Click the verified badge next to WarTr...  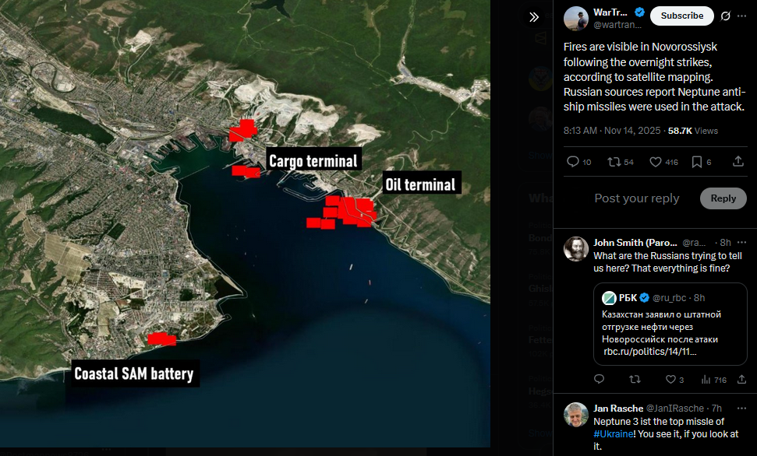(640, 12)
